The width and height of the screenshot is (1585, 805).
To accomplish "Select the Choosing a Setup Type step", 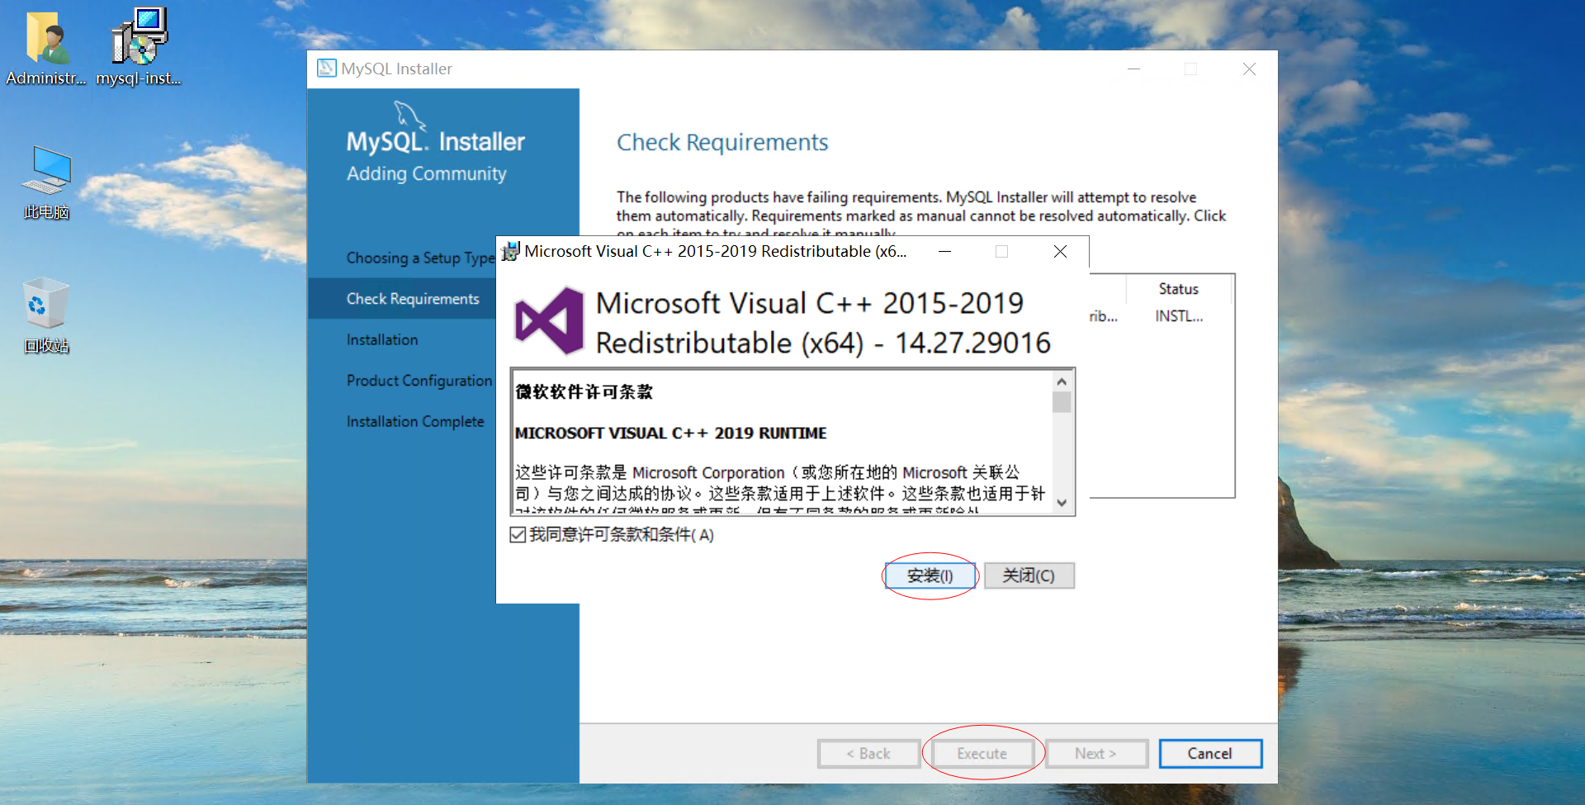I will (420, 258).
